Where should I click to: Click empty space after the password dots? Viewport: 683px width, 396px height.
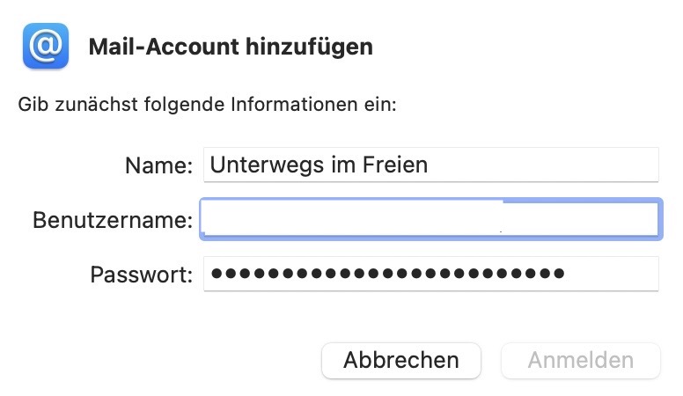point(612,274)
